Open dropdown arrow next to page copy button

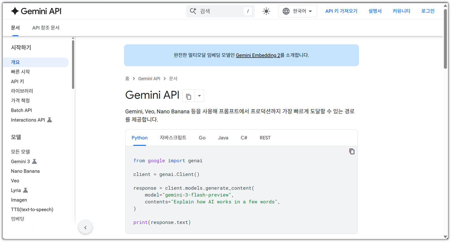pyautogui.click(x=199, y=96)
